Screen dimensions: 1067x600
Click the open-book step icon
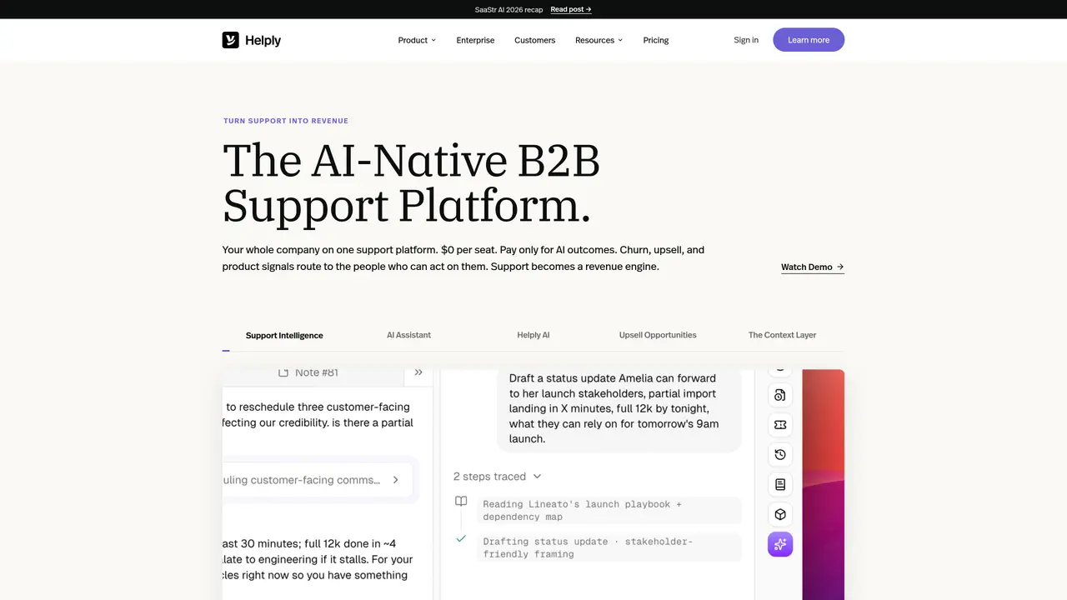click(461, 502)
